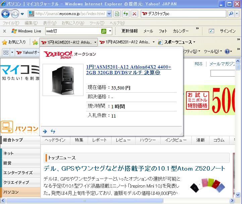
Task: Click the RSS link
Action: pyautogui.click(x=198, y=64)
